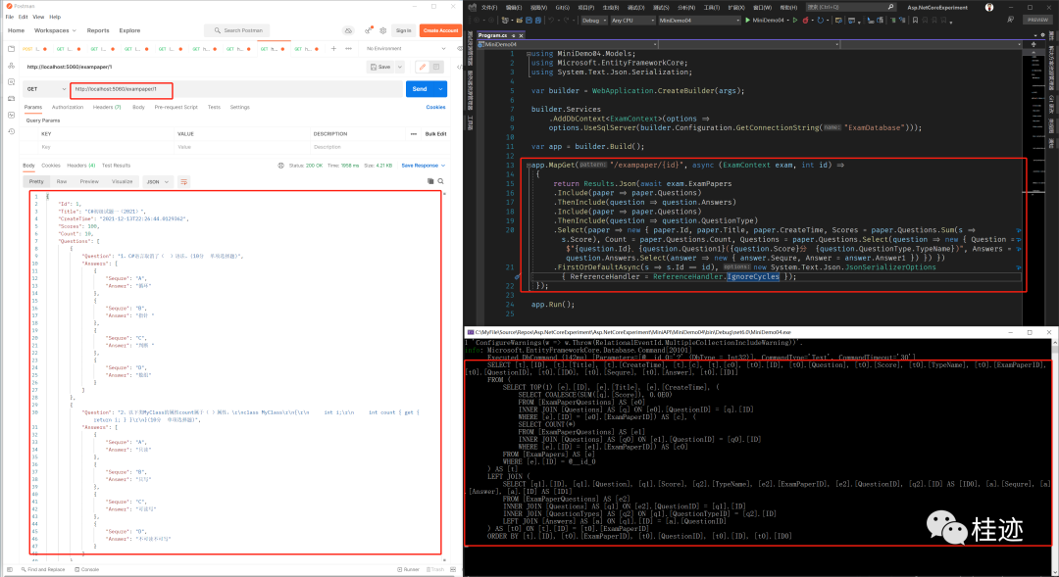Viewport: 1059px width, 577px height.
Task: Click the comment mode icon beside pencil
Action: tap(436, 67)
